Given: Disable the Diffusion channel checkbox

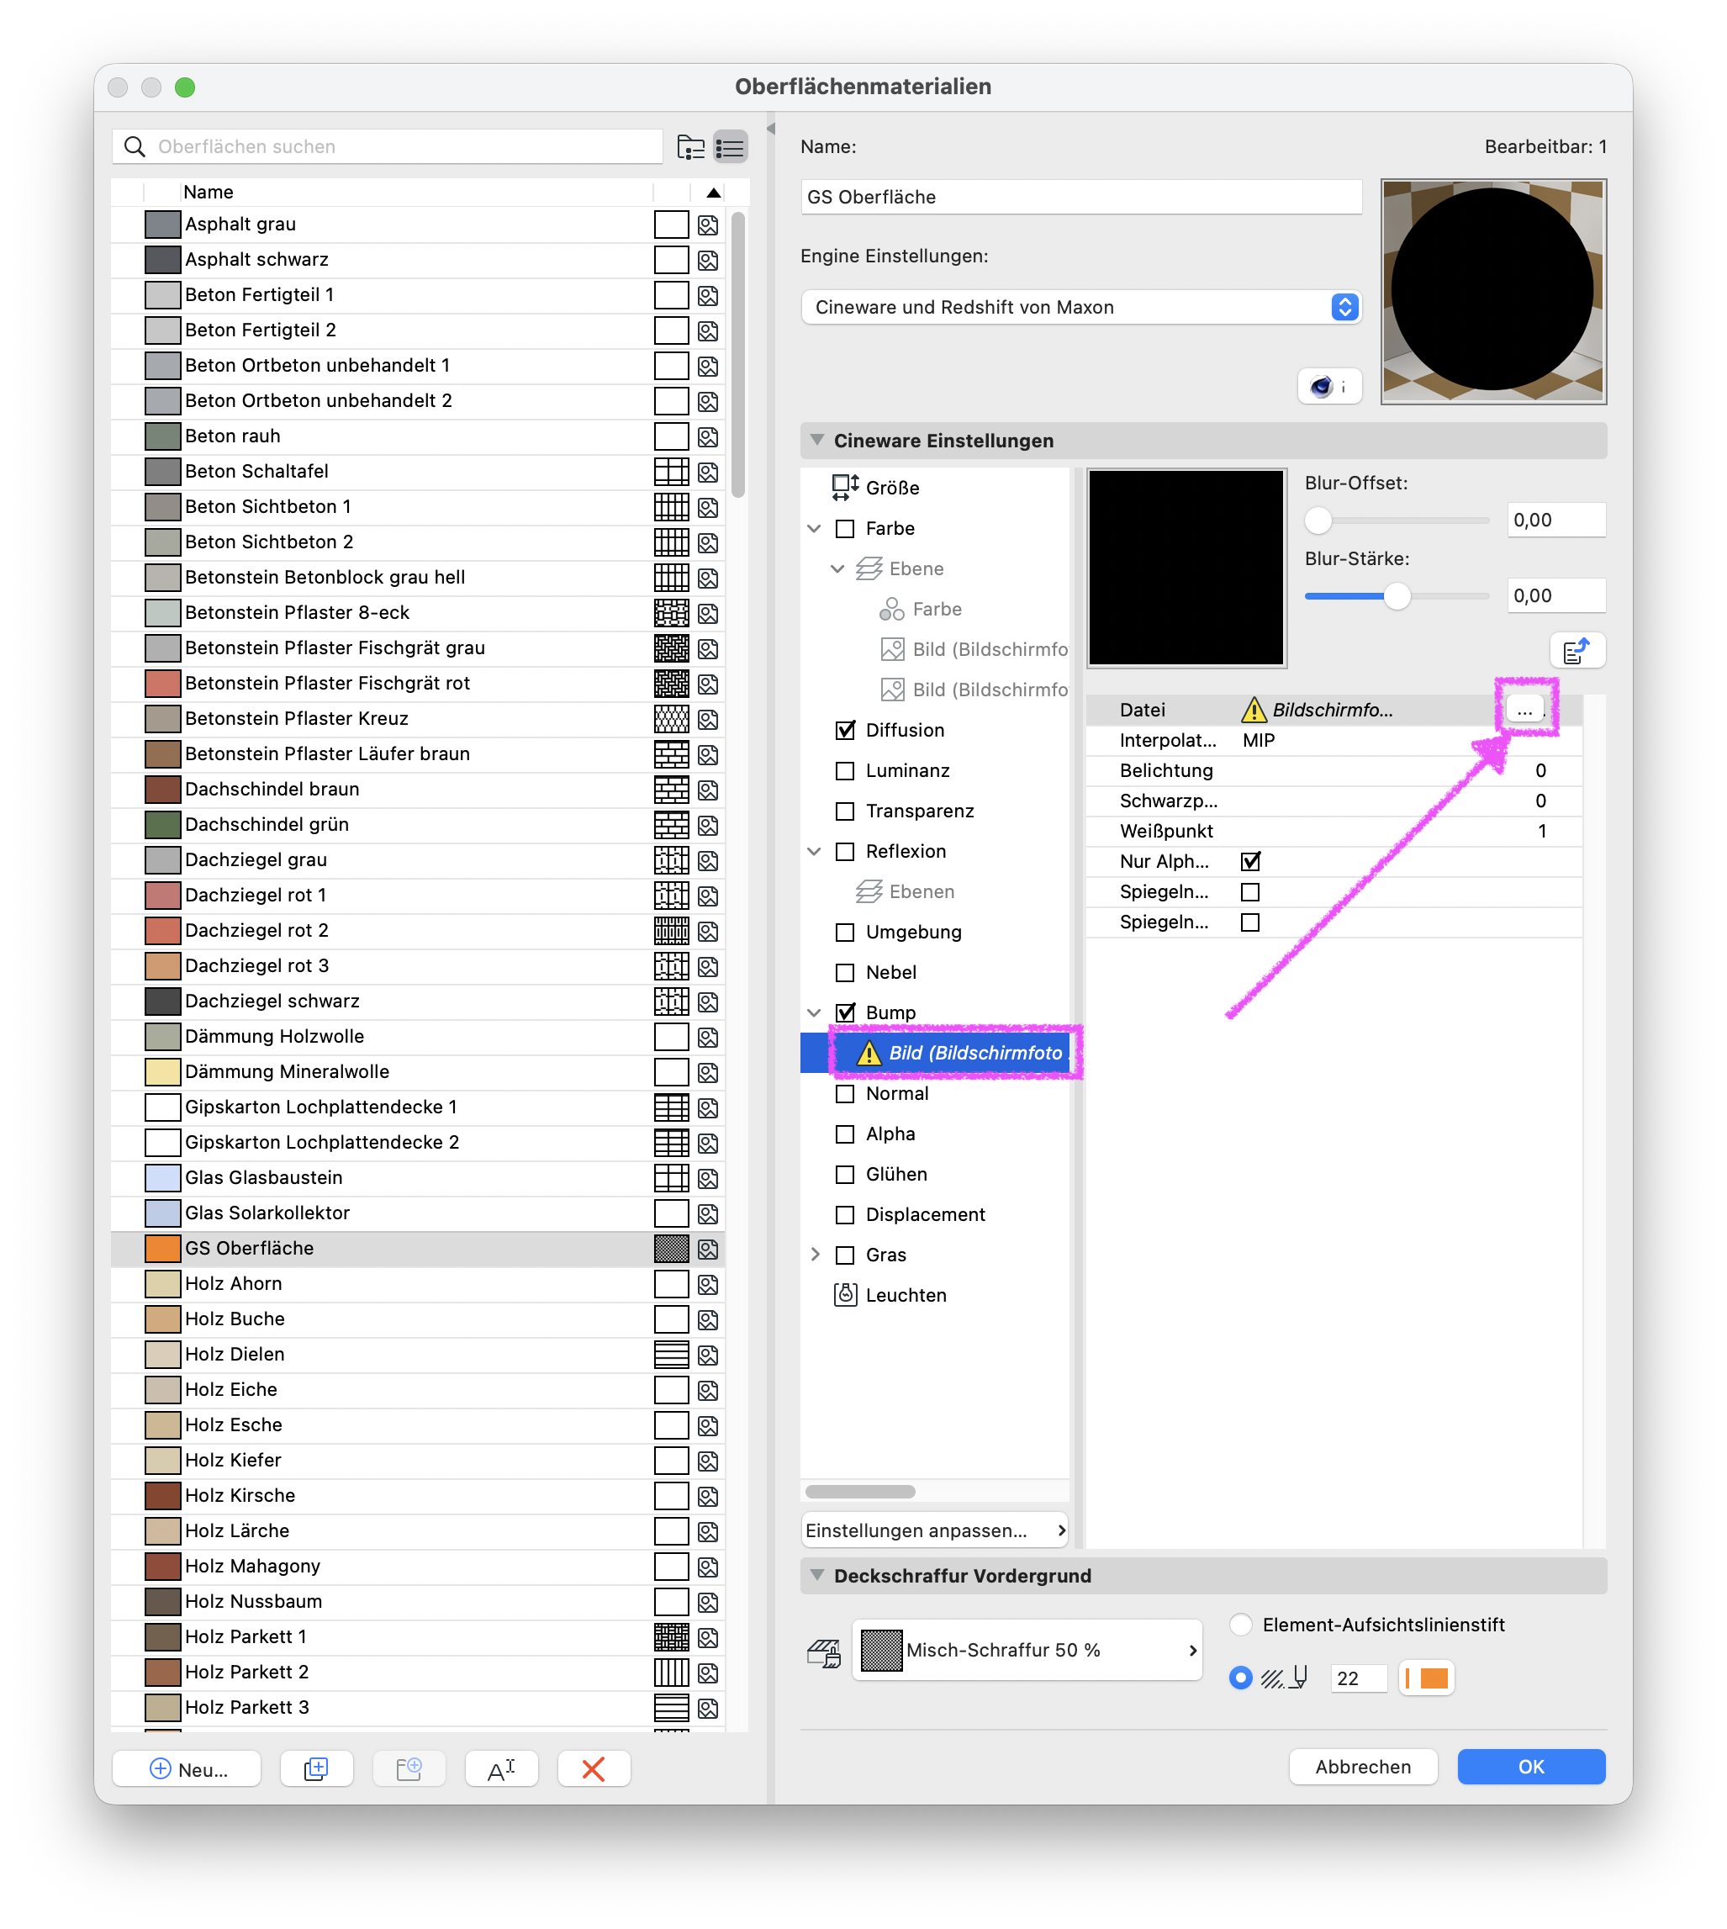Looking at the screenshot, I should 844,731.
